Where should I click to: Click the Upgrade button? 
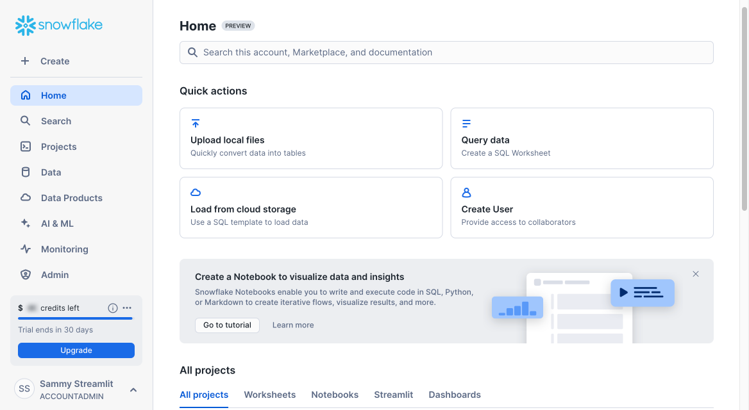(76, 350)
